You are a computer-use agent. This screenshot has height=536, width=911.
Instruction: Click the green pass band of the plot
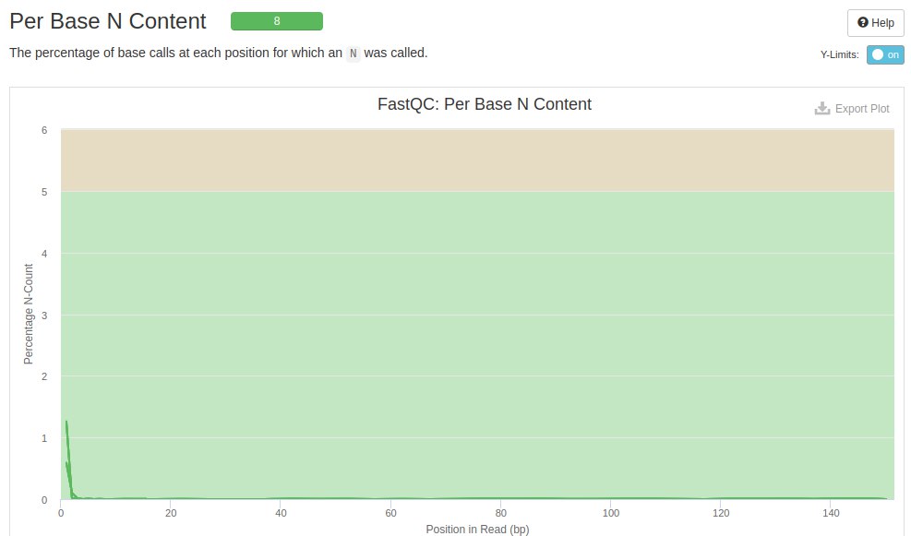coord(477,314)
